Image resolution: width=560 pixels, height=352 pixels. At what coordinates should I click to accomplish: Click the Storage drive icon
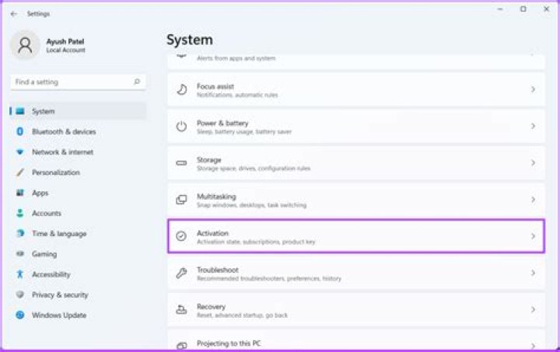(x=181, y=163)
